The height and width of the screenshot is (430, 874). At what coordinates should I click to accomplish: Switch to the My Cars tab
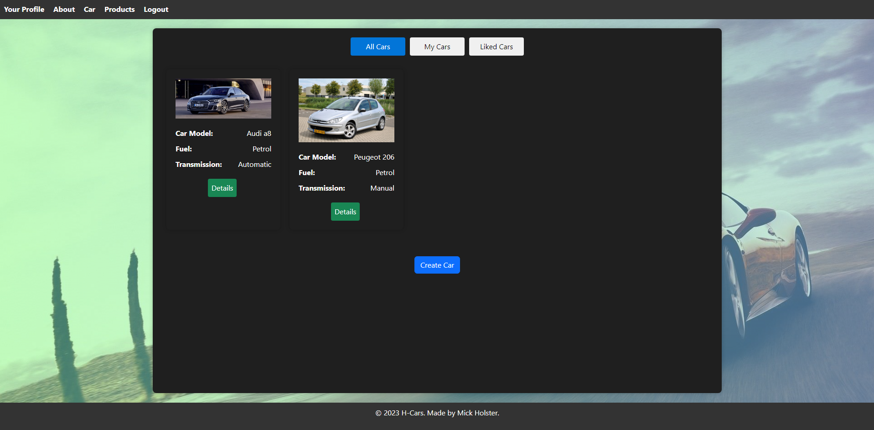pos(437,47)
